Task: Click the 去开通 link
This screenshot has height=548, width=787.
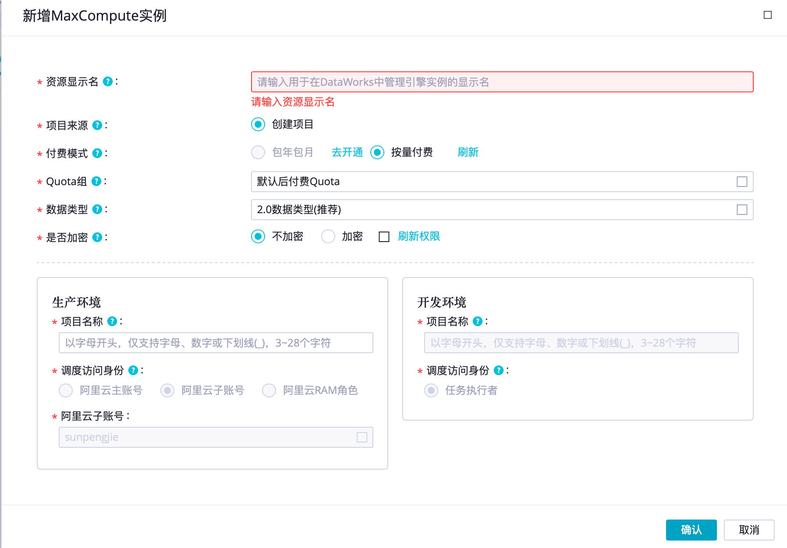Action: (x=347, y=152)
